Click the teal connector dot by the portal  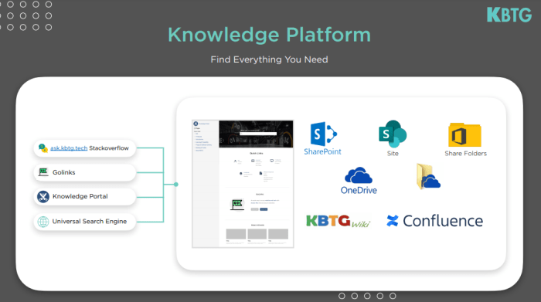(176, 185)
